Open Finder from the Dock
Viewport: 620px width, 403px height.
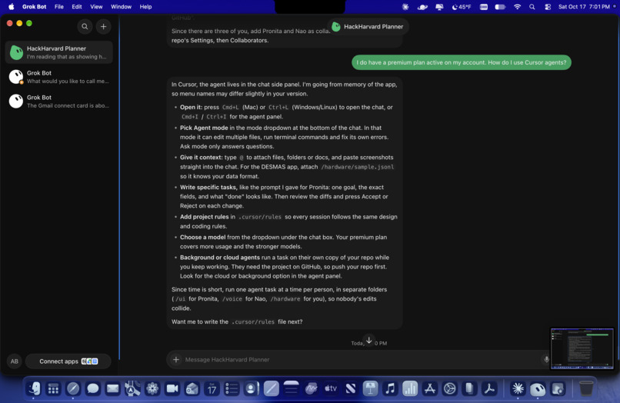coord(34,388)
